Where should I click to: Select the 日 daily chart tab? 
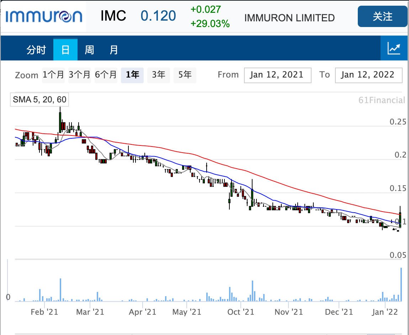[65, 49]
